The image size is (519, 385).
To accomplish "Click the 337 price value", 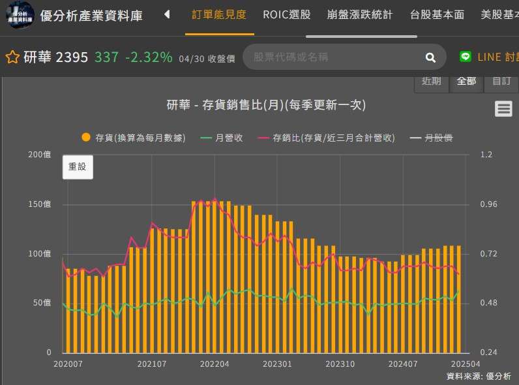I will pos(106,57).
